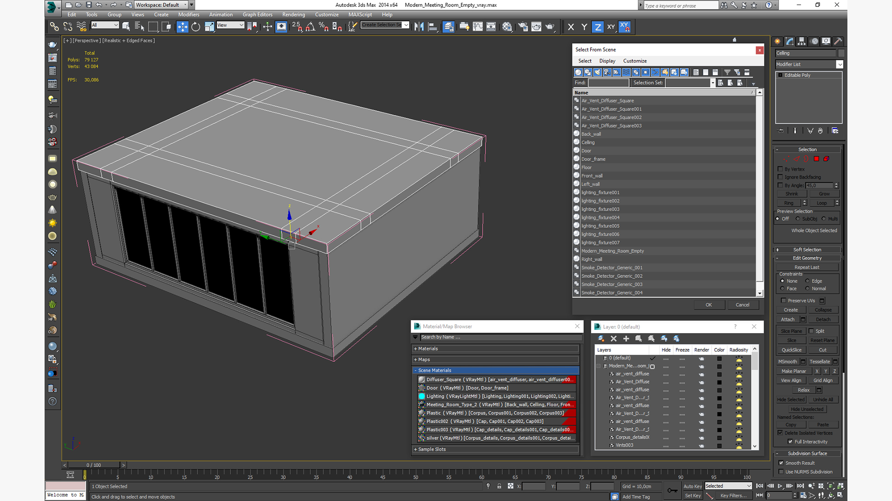
Task: Enable the By Vertex checkbox
Action: pyautogui.click(x=780, y=169)
